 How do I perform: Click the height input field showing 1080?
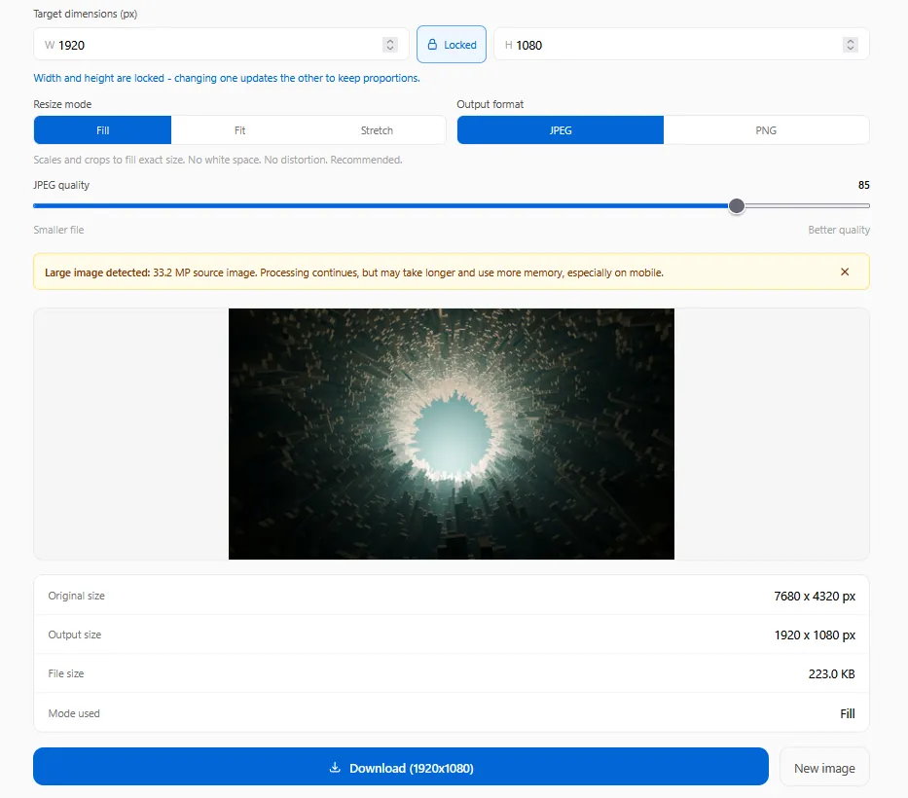(x=681, y=45)
